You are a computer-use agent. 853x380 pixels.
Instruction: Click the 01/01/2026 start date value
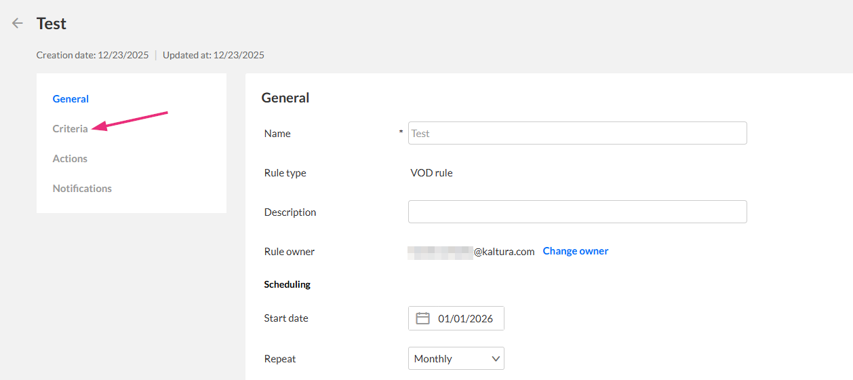pos(465,318)
